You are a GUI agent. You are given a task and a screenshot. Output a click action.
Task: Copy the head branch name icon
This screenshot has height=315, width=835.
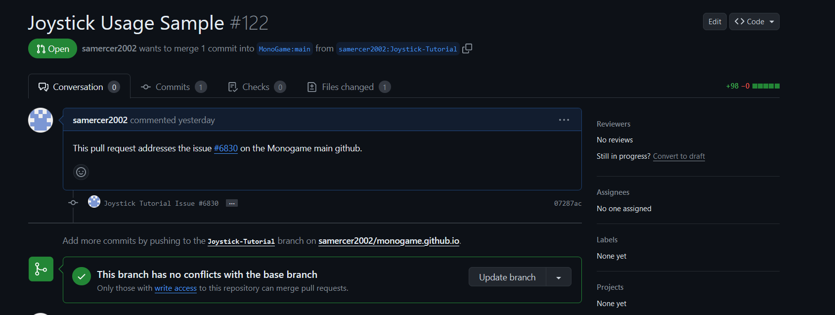[467, 48]
